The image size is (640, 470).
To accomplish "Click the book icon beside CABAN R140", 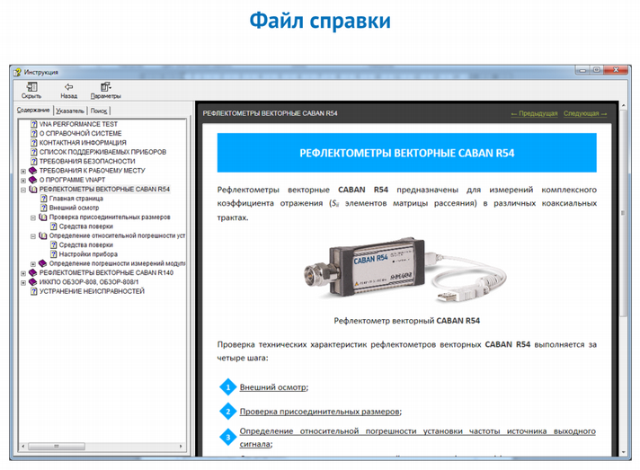I will [33, 272].
